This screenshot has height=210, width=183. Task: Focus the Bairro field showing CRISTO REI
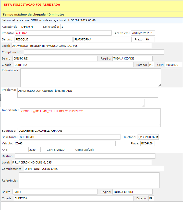tap(55, 58)
